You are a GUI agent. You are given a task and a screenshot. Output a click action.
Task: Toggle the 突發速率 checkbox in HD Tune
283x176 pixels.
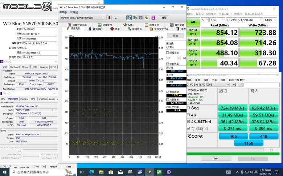pos(168,99)
